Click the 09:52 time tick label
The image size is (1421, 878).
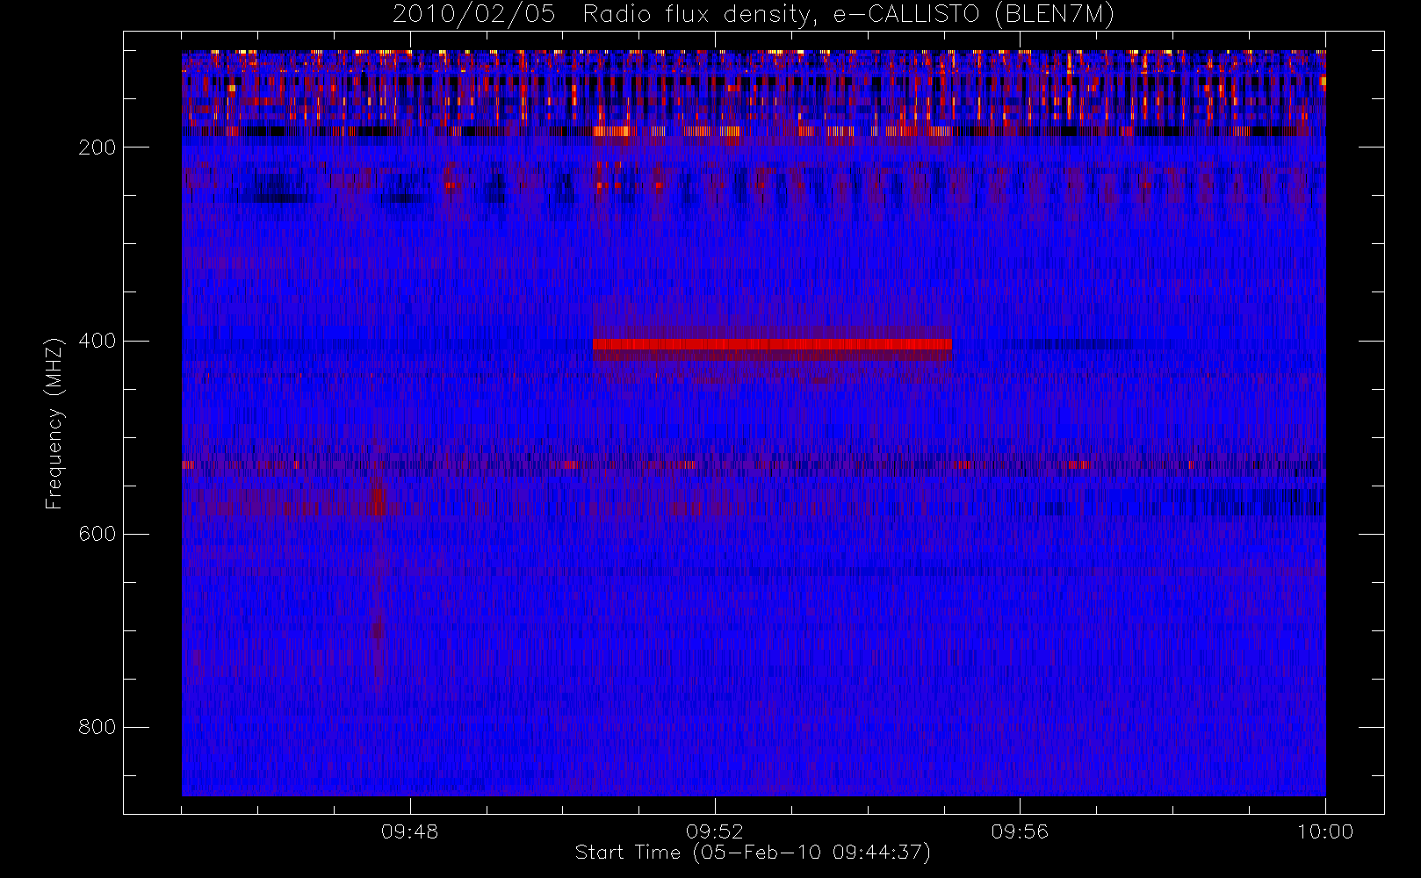(715, 831)
